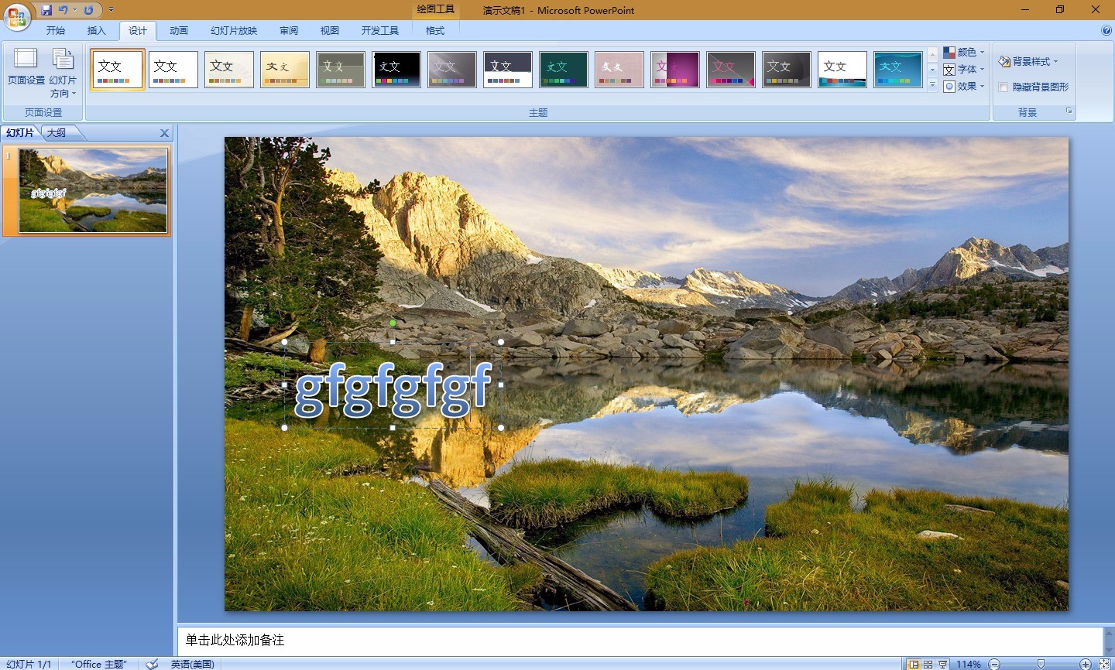Fit the slide to the current window
The image size is (1115, 670).
point(1104,664)
